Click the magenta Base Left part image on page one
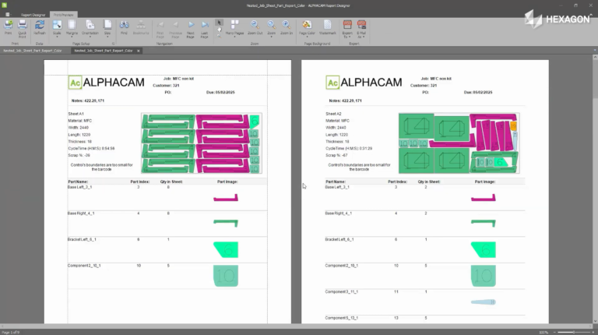The image size is (598, 335). pyautogui.click(x=226, y=198)
